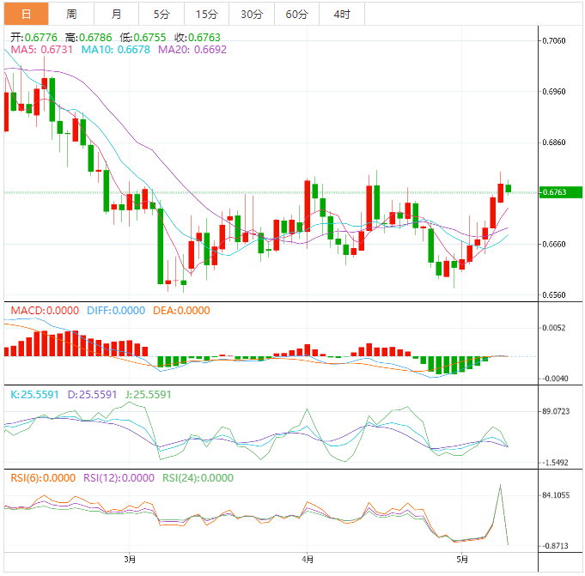
Task: Click the opening price 开:0.6776
Action: tap(34, 37)
